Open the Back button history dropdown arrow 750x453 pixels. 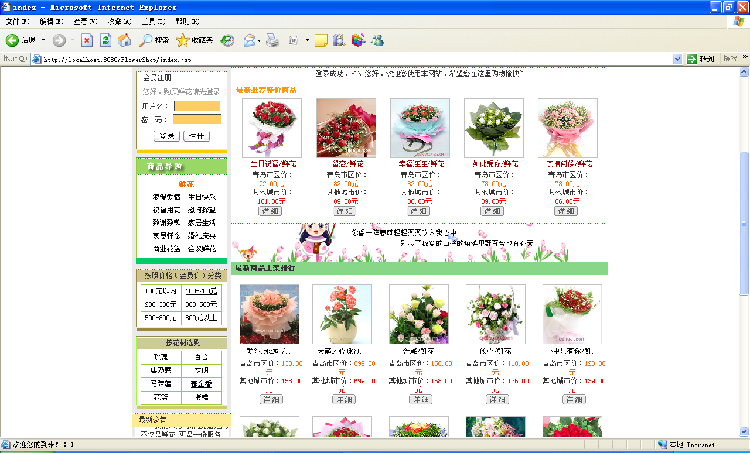pyautogui.click(x=43, y=40)
